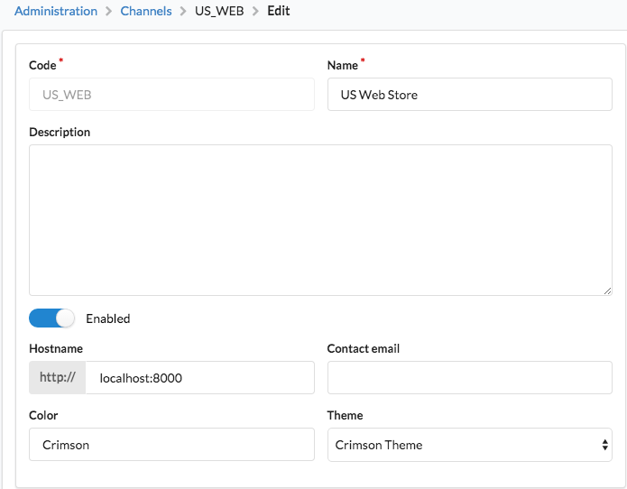627x489 pixels.
Task: Open the Administration breadcrumb link
Action: point(56,11)
